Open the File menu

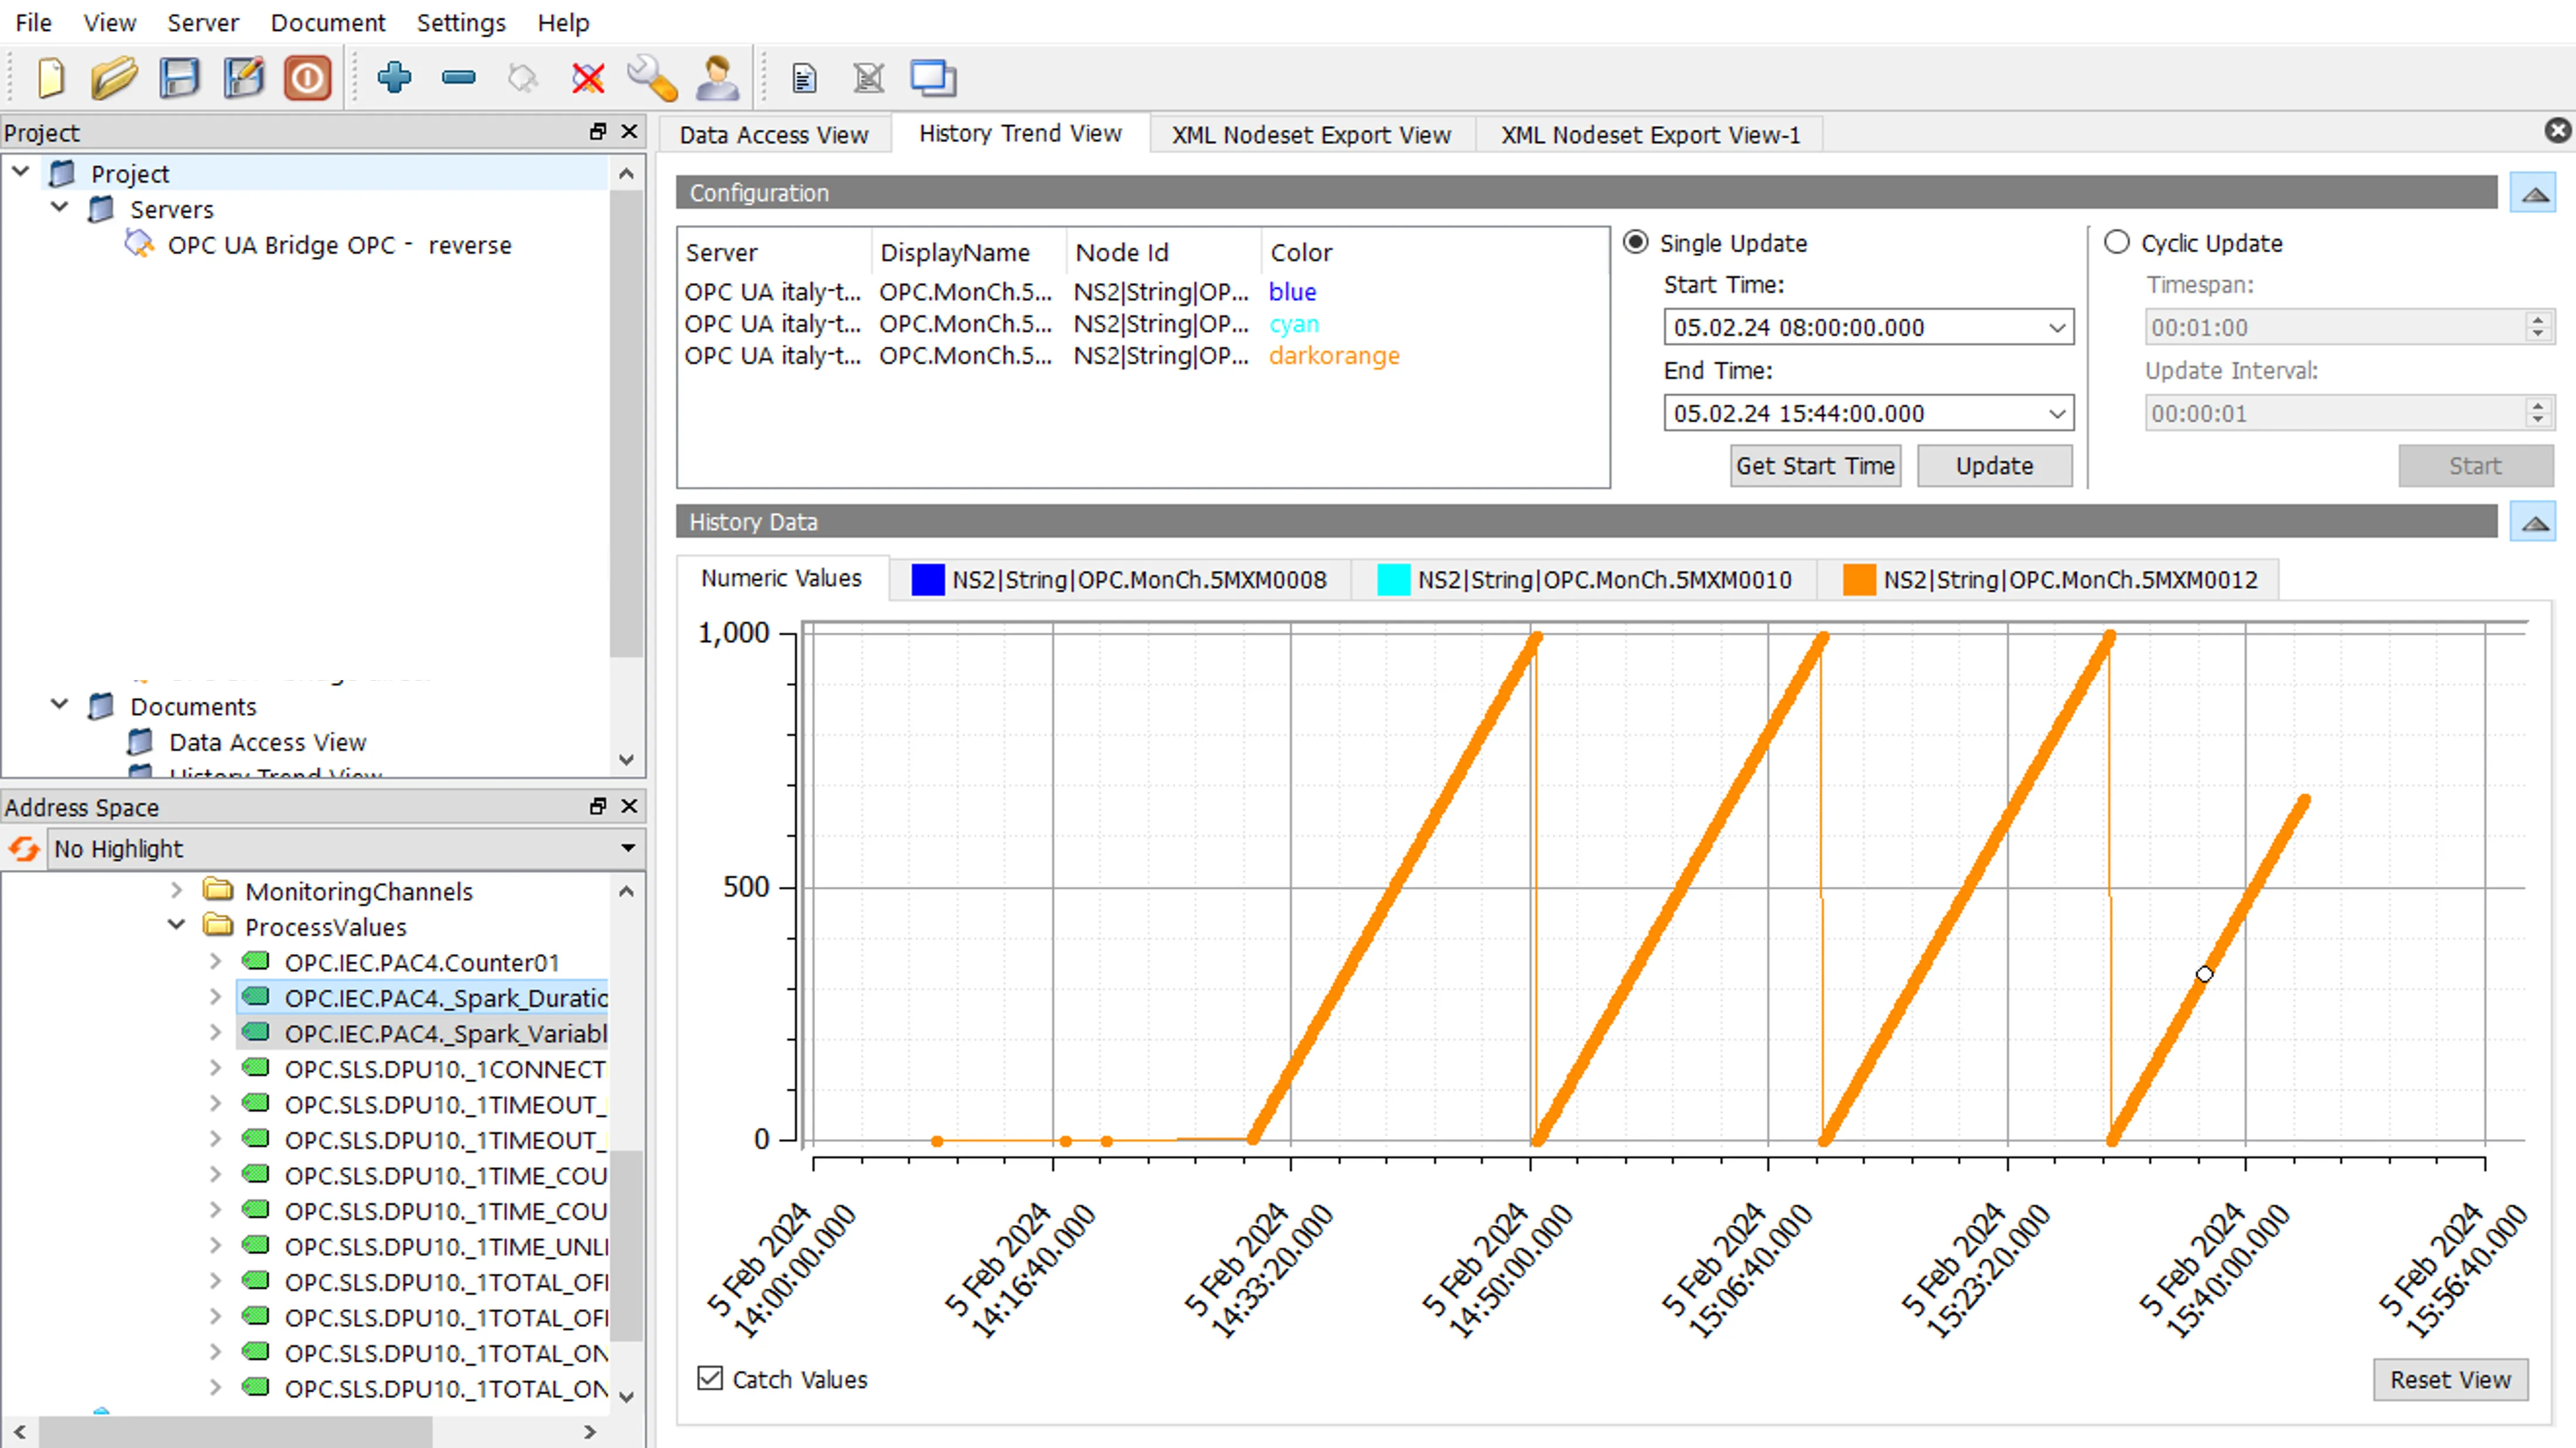point(33,22)
